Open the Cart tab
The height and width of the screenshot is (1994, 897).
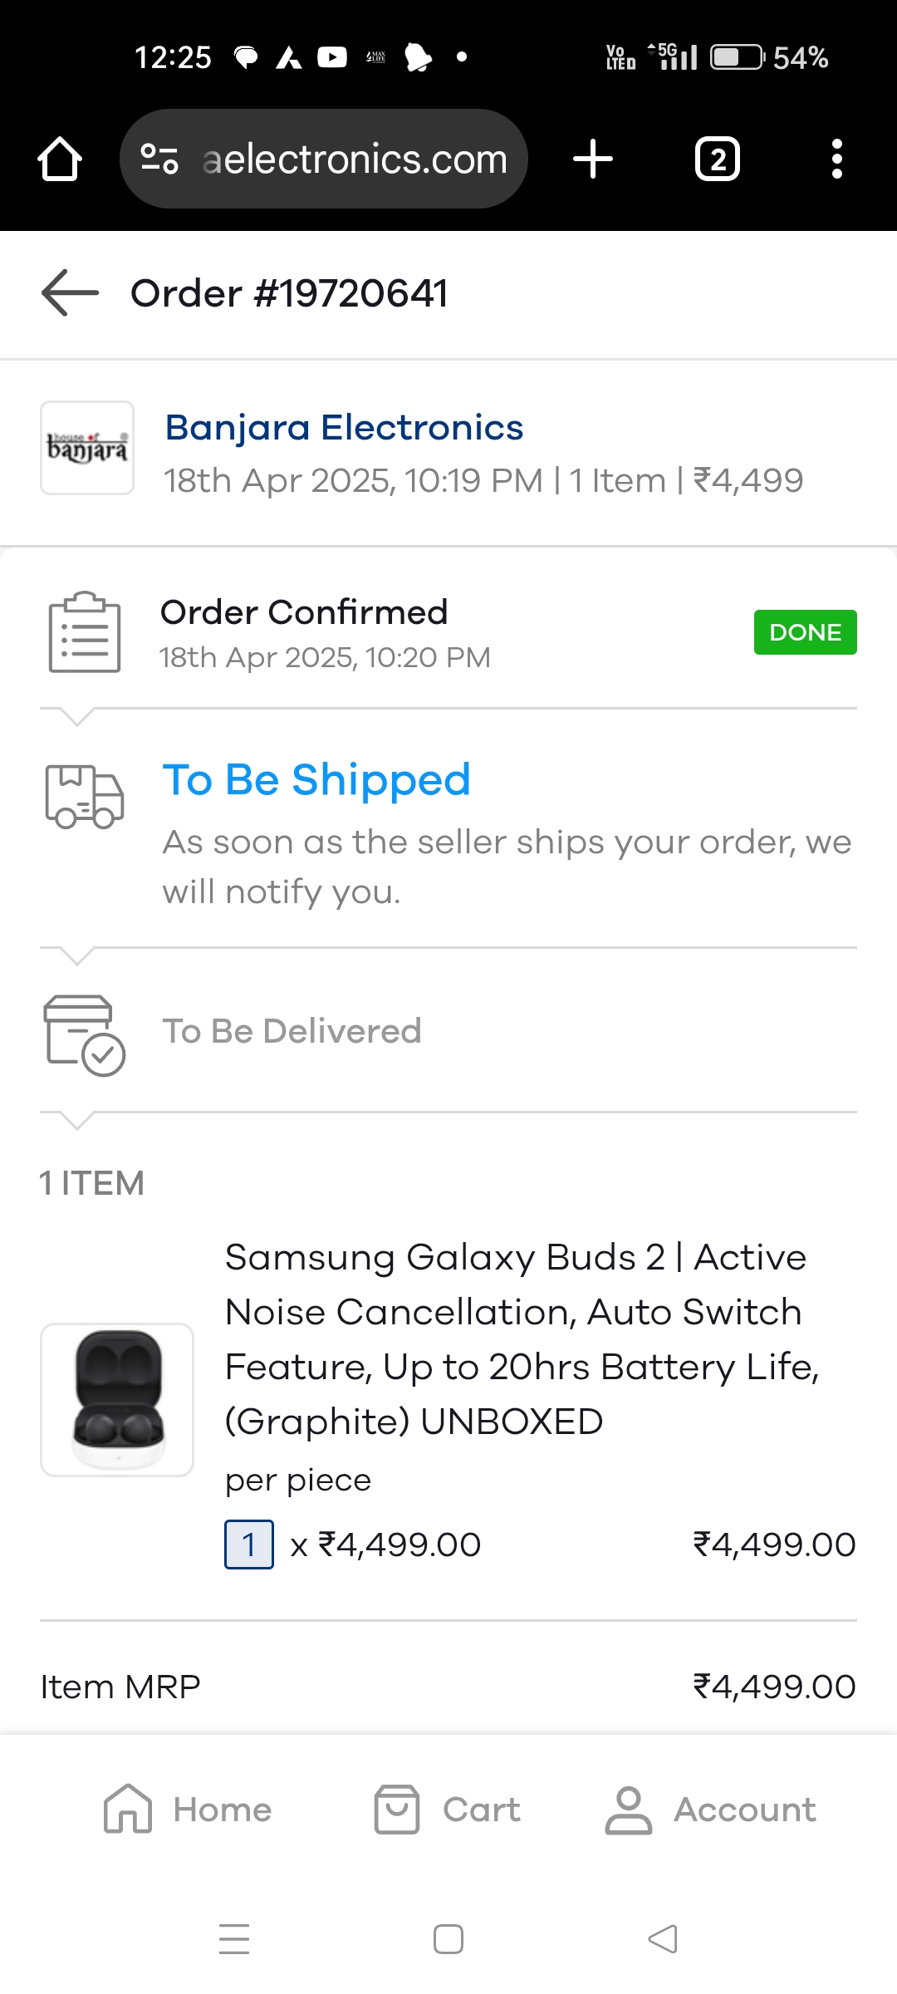(x=447, y=1810)
